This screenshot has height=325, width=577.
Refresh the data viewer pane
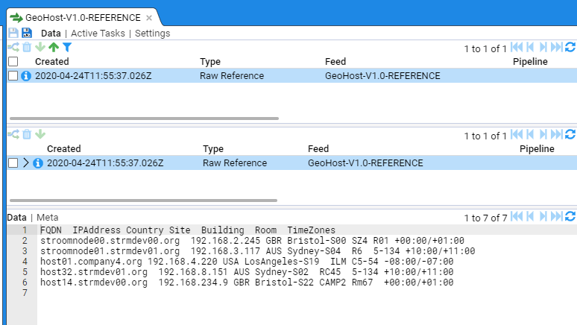570,217
